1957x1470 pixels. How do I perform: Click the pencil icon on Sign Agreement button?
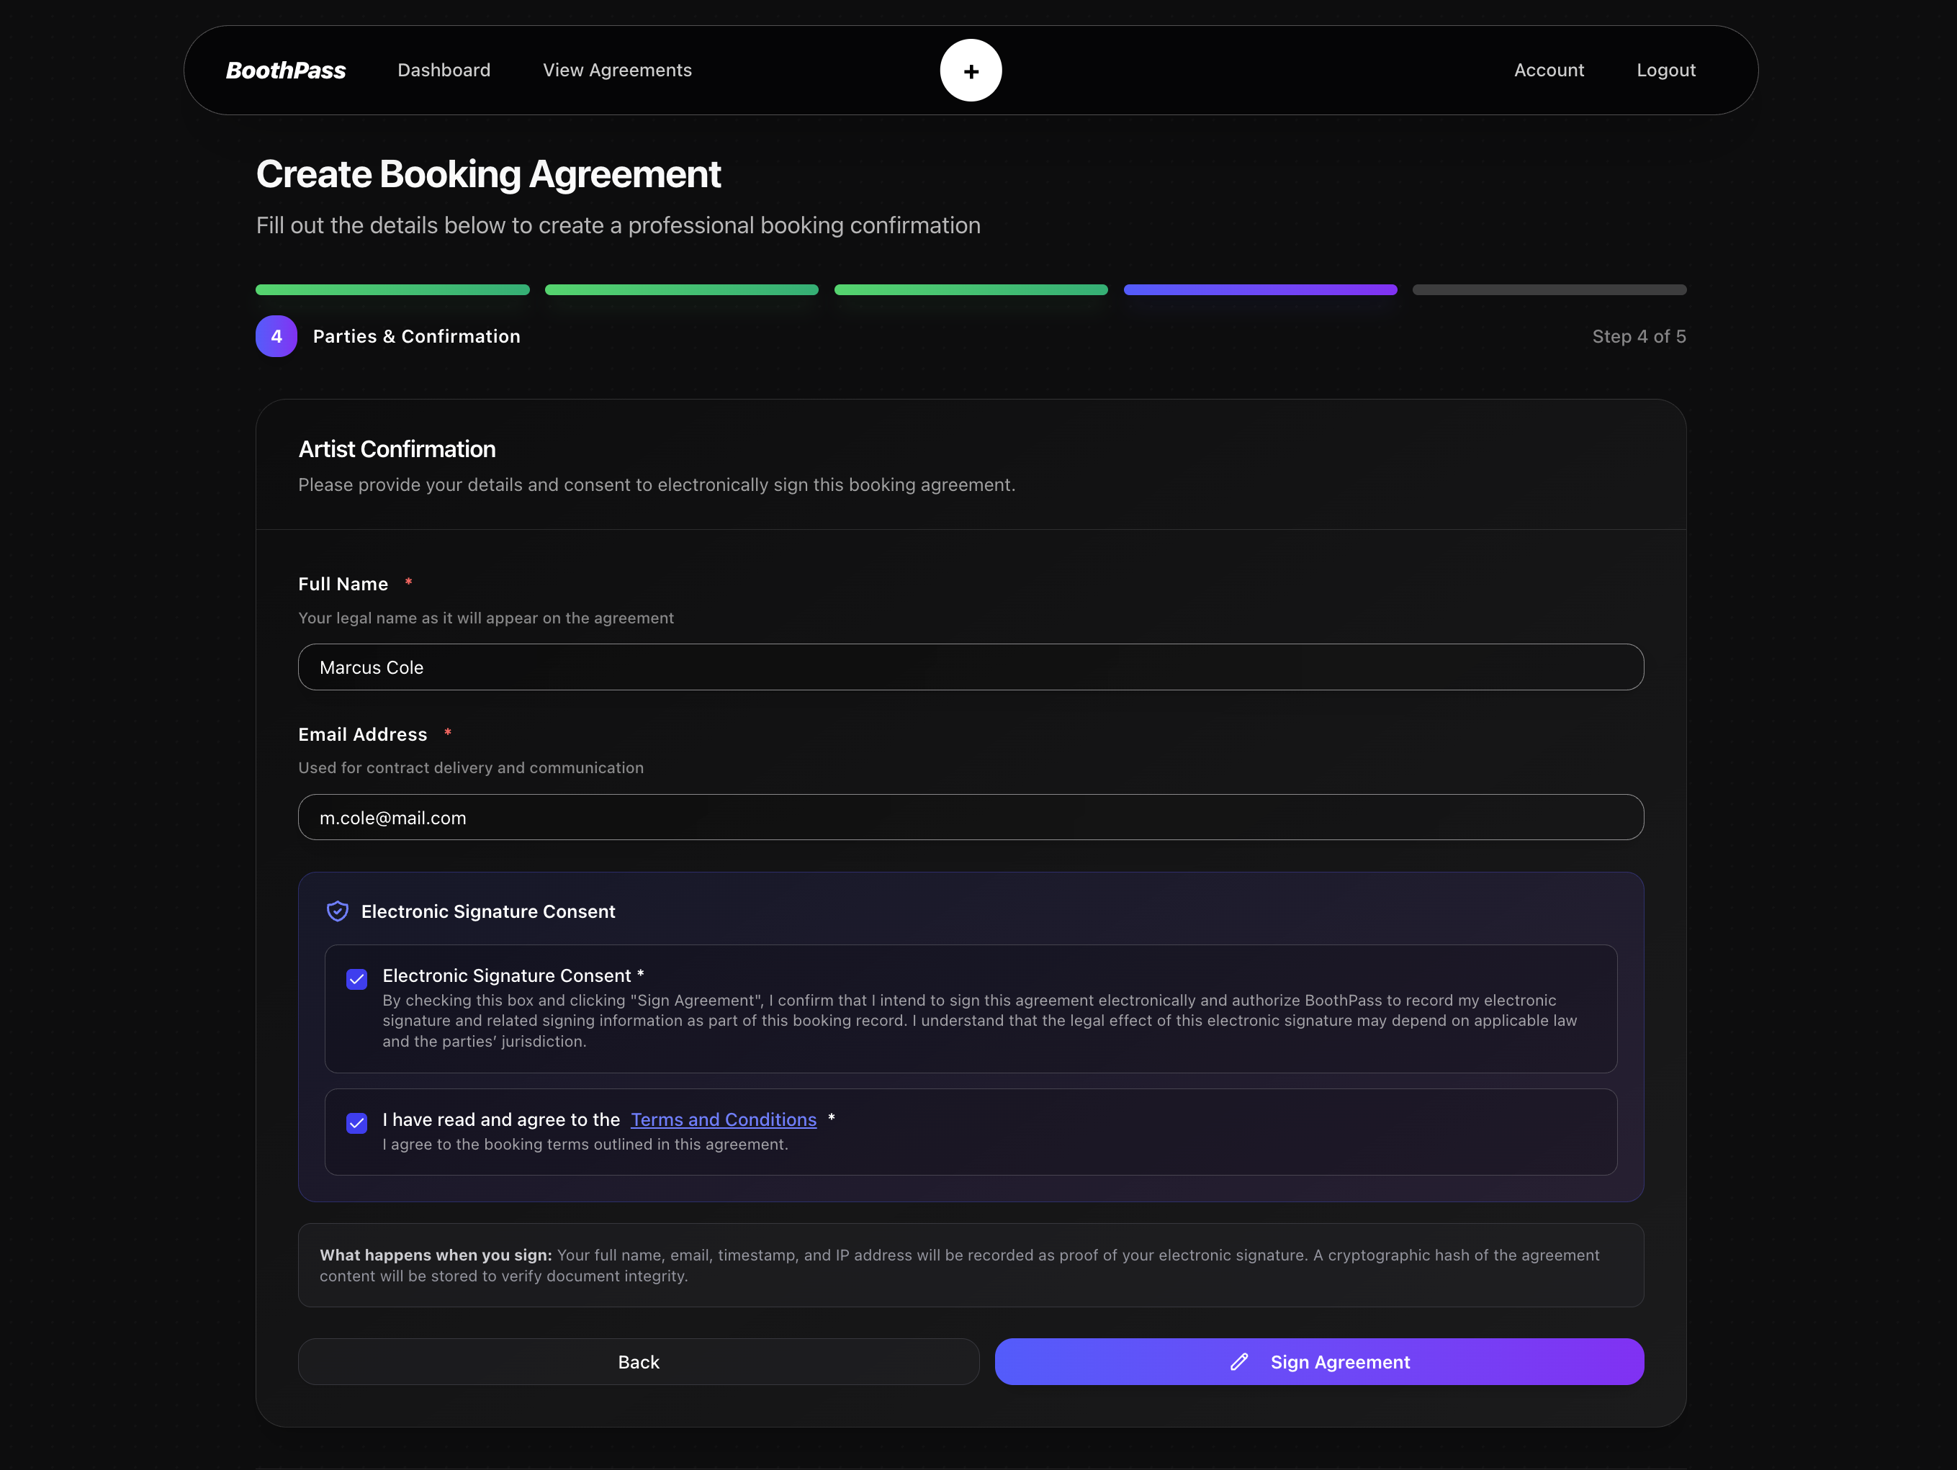1238,1362
